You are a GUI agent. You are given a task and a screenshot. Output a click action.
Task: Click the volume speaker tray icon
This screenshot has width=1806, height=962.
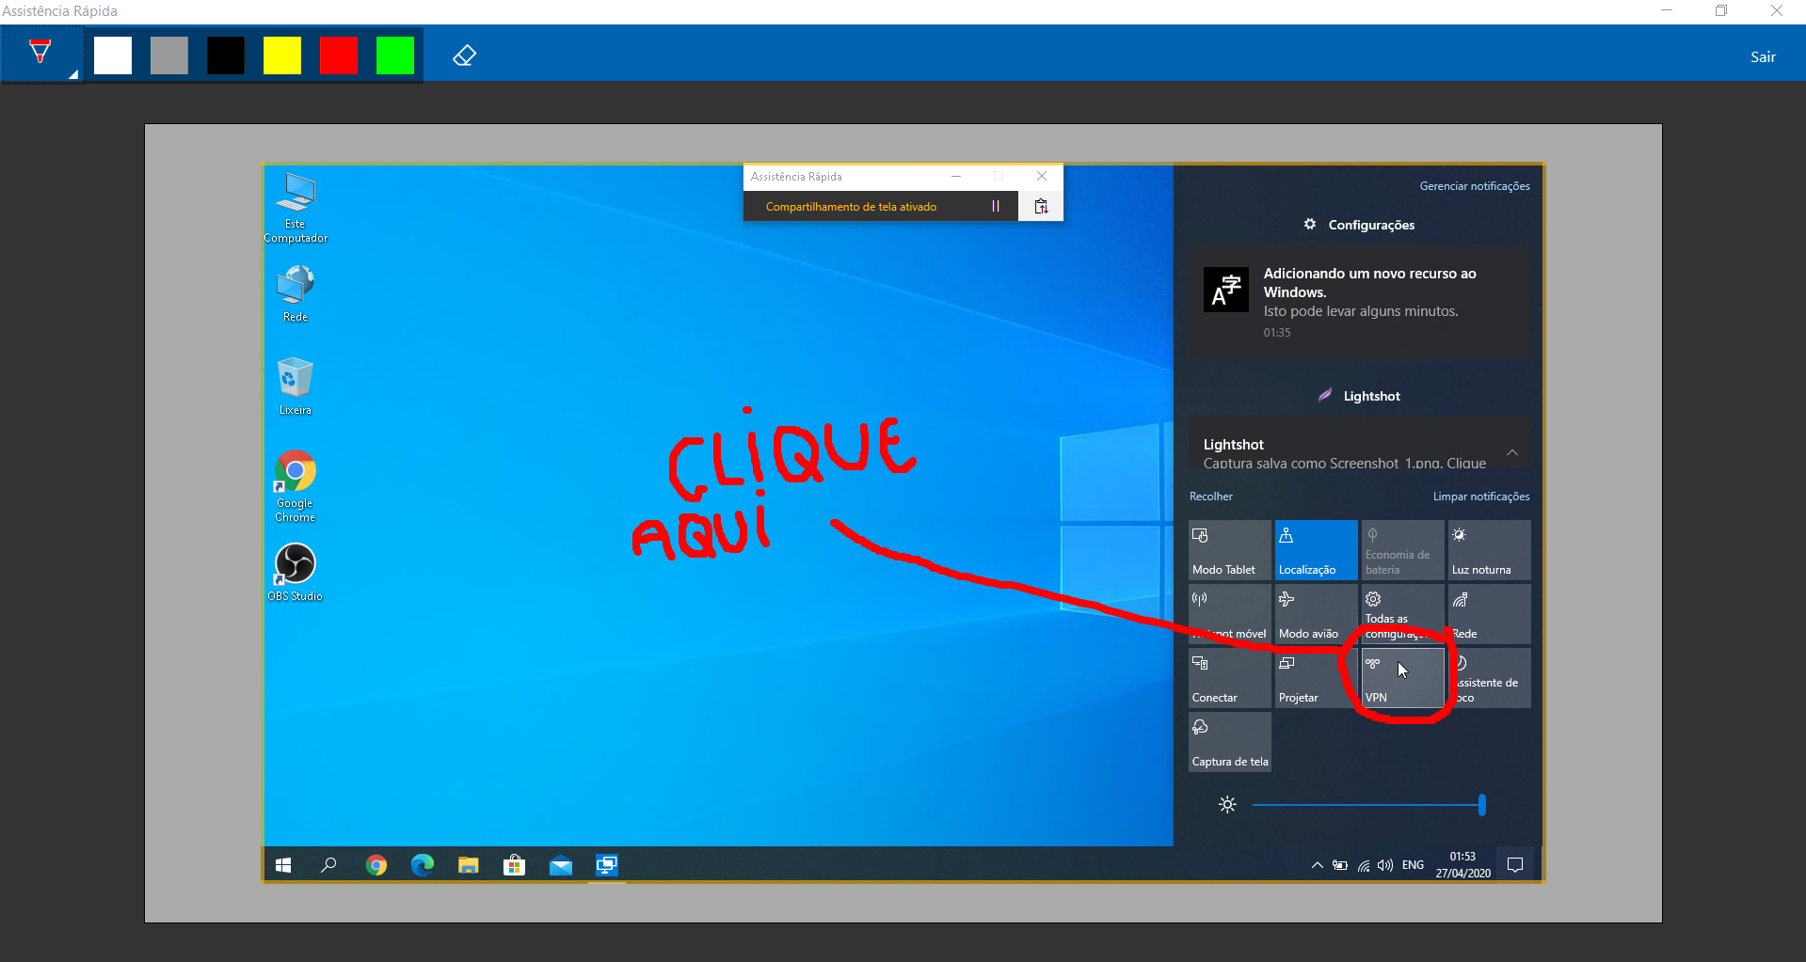click(x=1385, y=865)
